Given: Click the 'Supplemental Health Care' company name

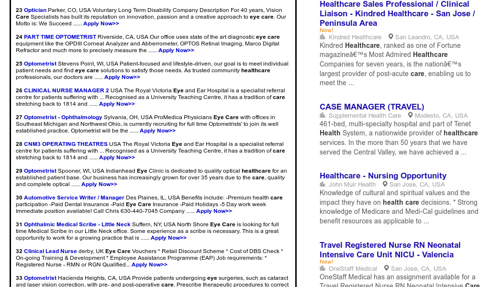Looking at the screenshot, I should (365, 116).
